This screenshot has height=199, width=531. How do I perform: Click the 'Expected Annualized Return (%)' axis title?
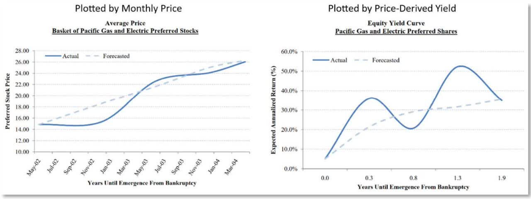273,110
